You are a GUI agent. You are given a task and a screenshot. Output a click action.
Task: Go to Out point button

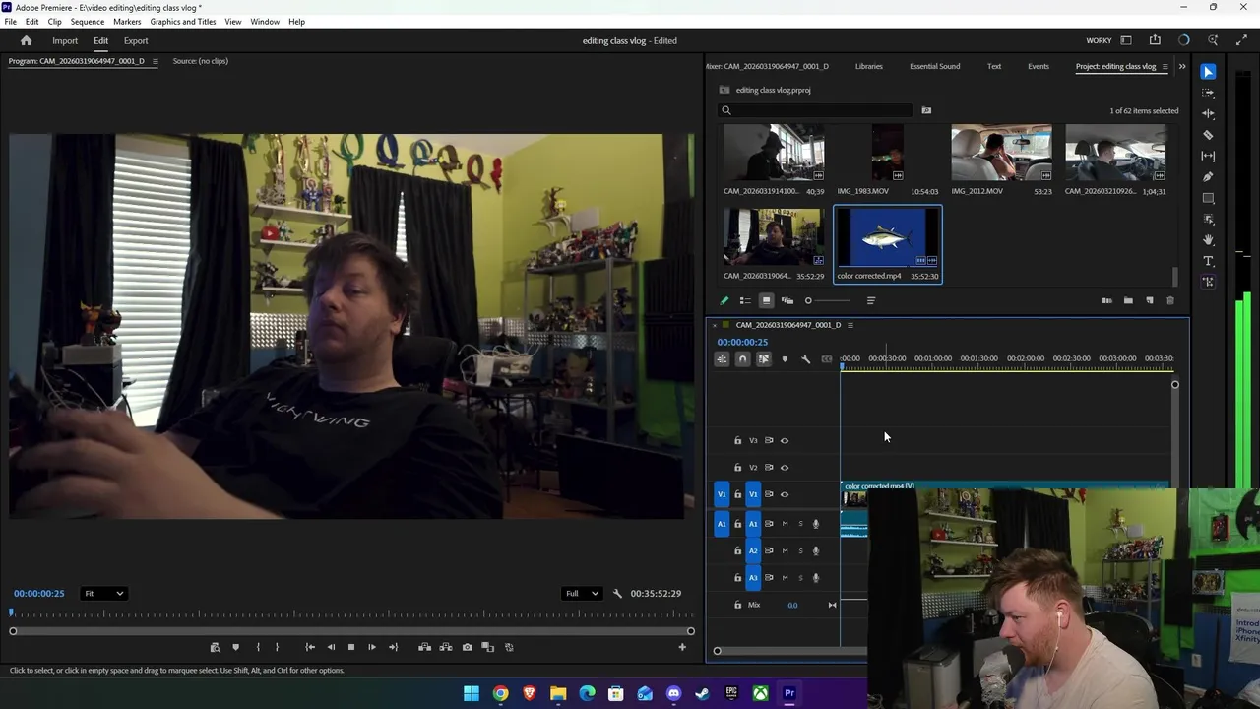point(393,647)
